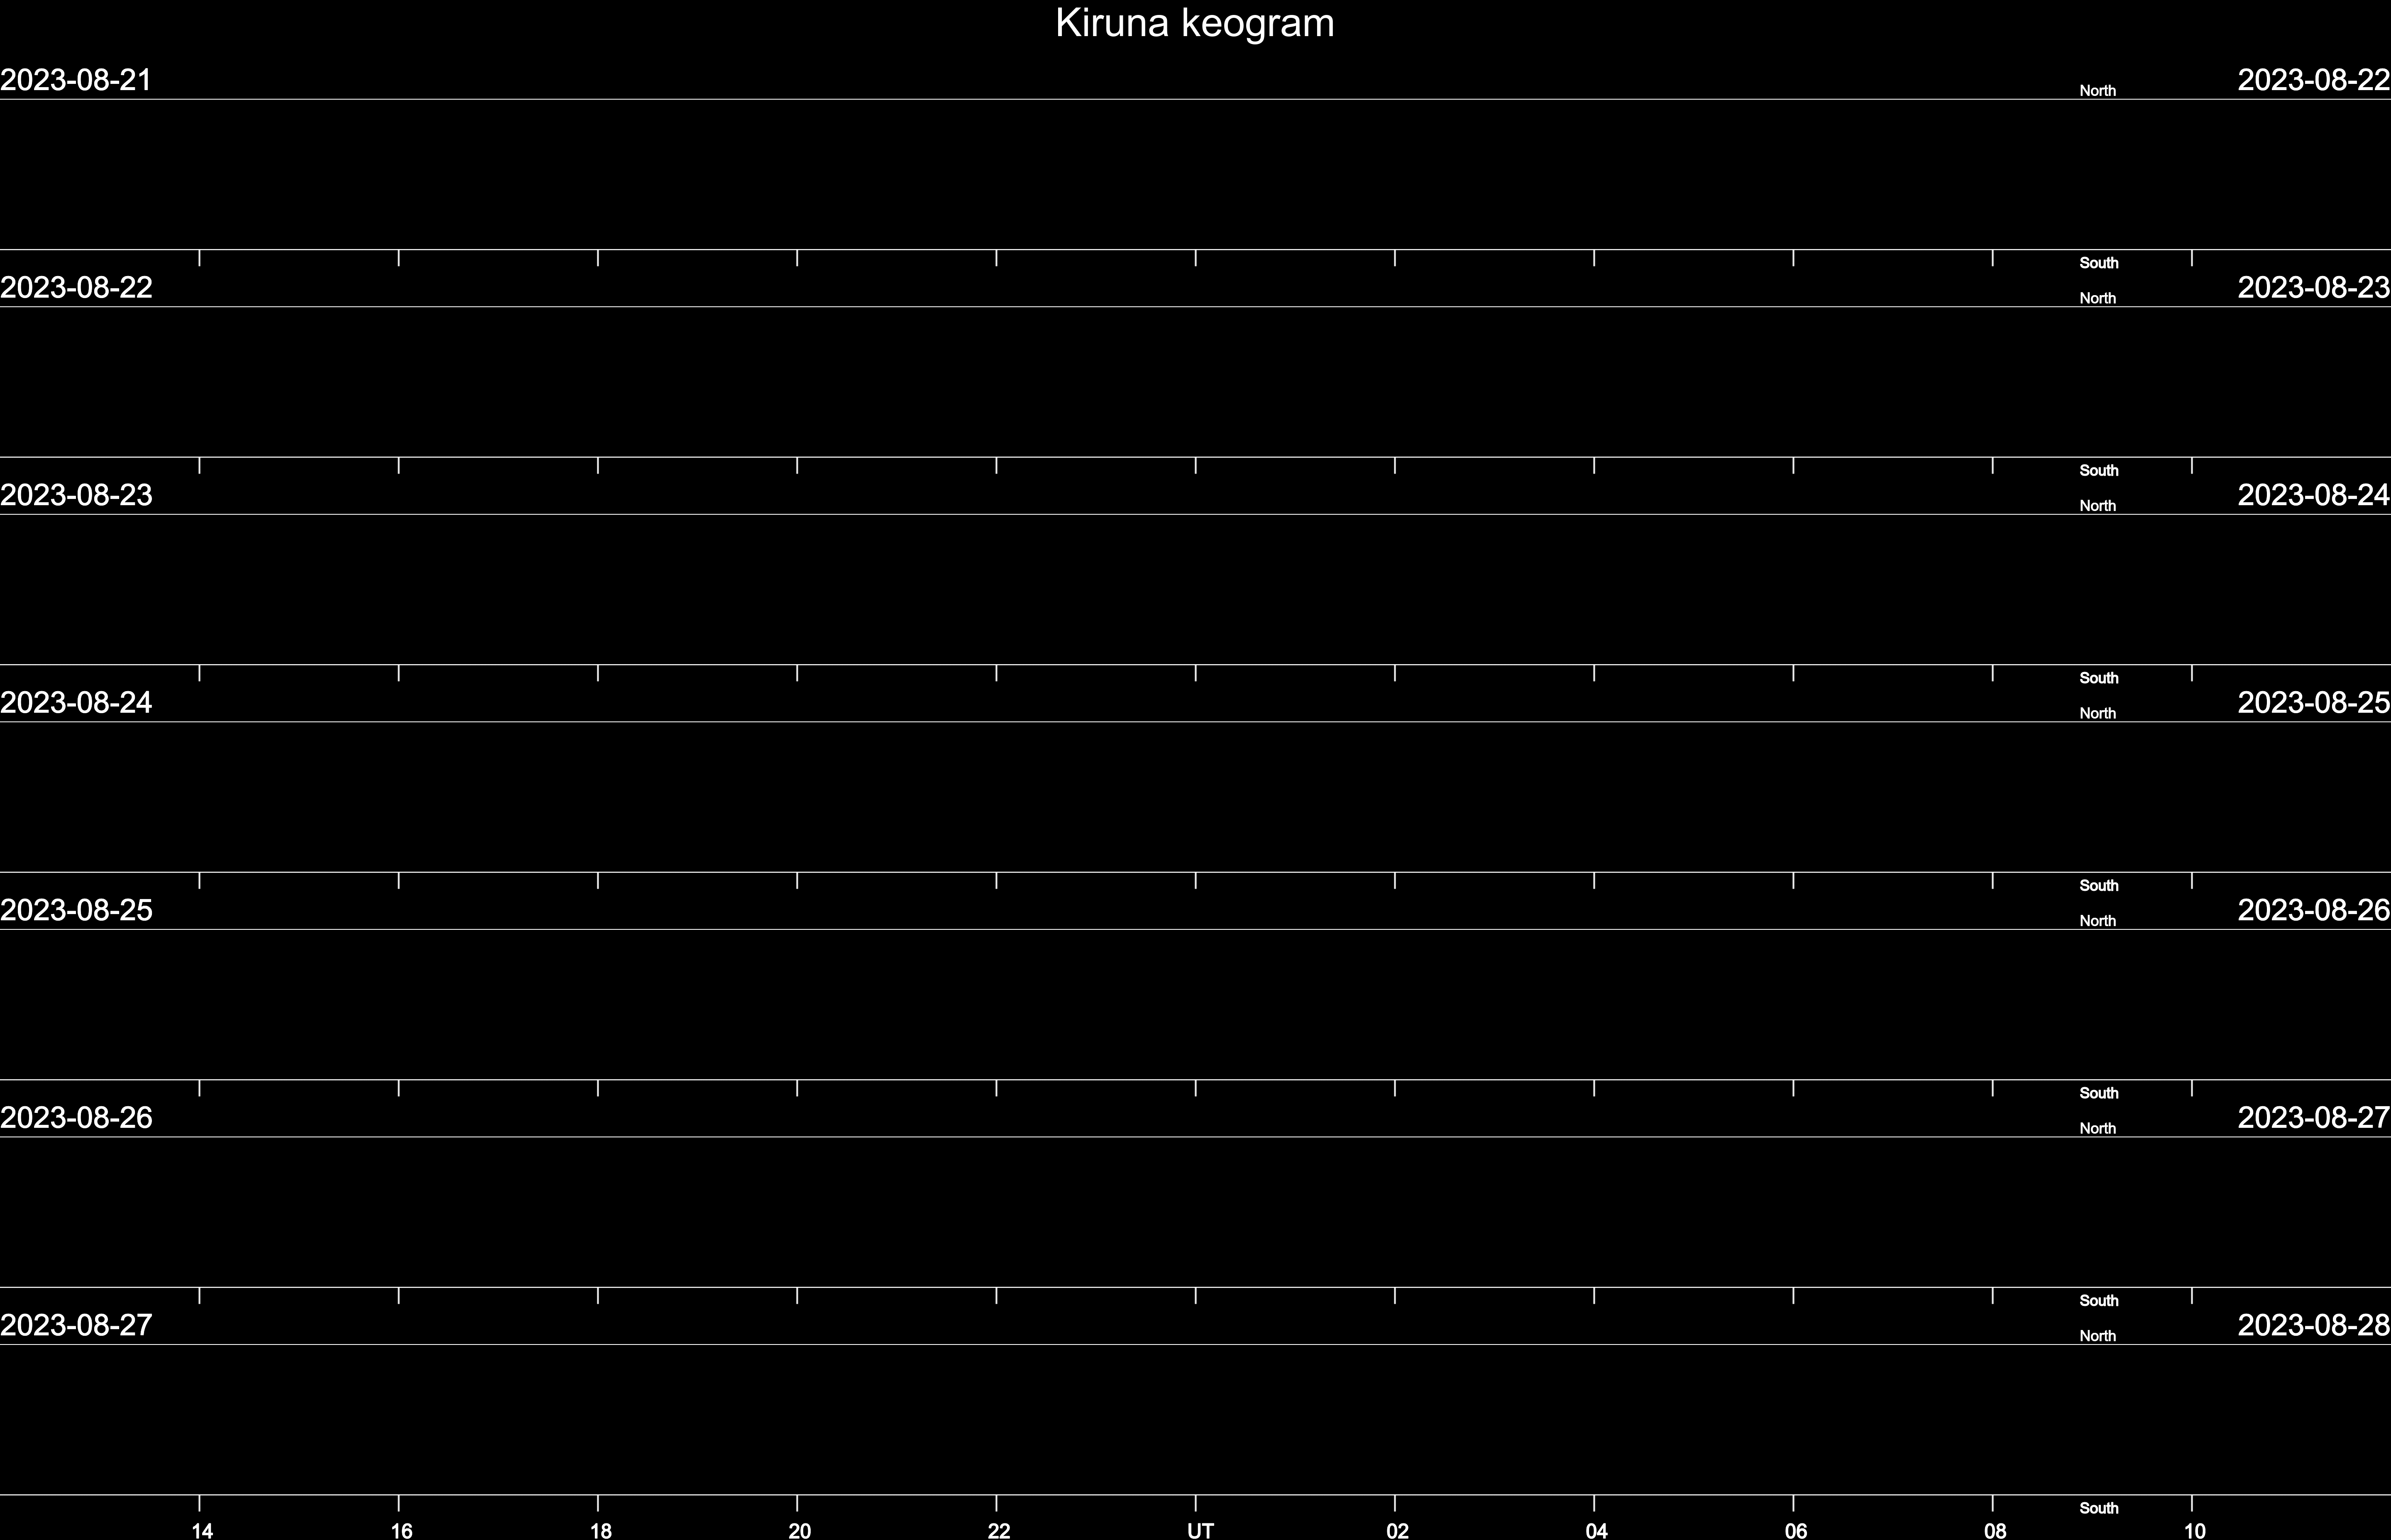Click start date 2023-08-23 of third keogram row

(76, 495)
